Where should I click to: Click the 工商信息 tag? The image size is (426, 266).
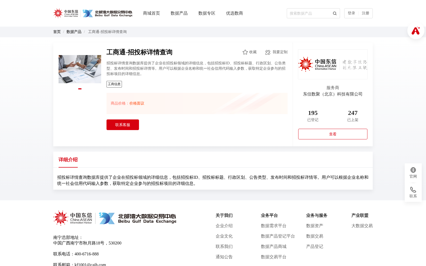114,84
